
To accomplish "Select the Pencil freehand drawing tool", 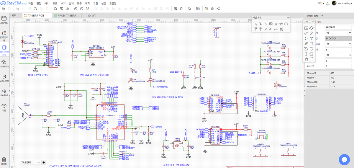I will [x=306, y=44].
